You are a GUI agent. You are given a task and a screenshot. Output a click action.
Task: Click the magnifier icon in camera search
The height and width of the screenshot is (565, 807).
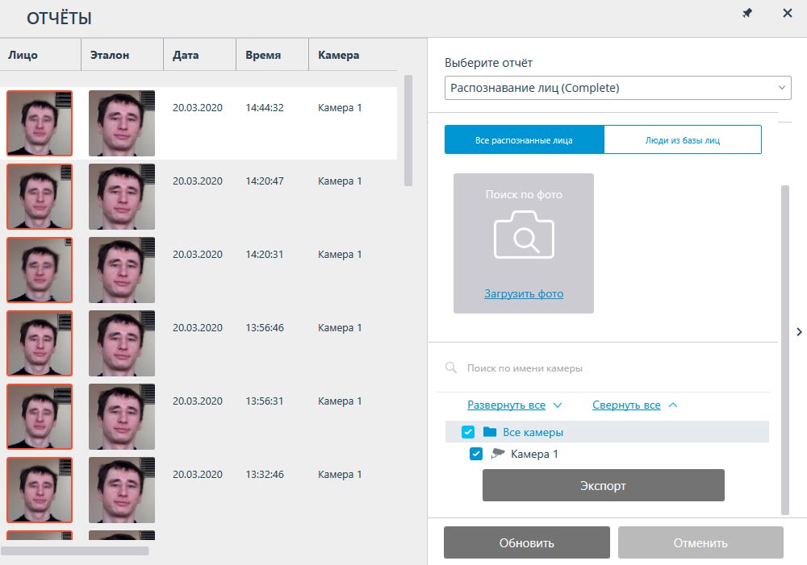coord(451,368)
